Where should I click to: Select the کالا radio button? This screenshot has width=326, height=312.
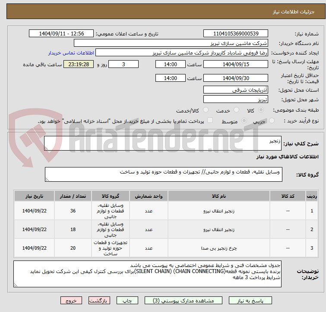pyautogui.click(x=261, y=110)
